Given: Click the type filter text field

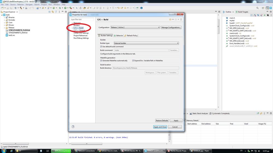Looking at the screenshot, I should coord(82,19).
